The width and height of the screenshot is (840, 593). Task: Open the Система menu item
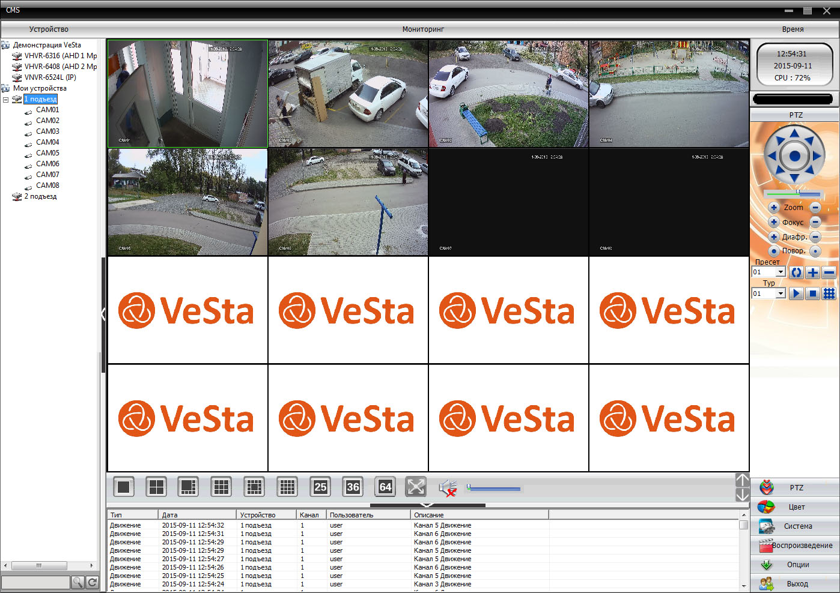tap(795, 526)
